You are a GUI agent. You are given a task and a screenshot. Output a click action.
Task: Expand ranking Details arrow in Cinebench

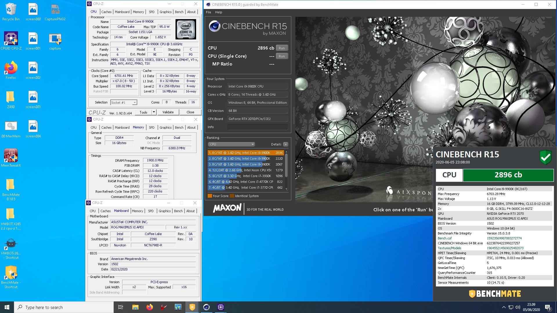[286, 144]
